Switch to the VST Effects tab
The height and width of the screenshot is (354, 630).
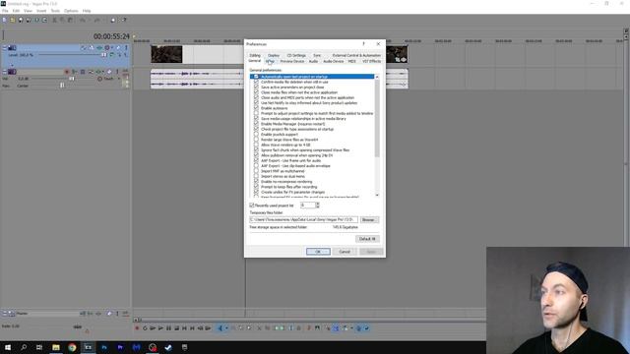(x=371, y=61)
